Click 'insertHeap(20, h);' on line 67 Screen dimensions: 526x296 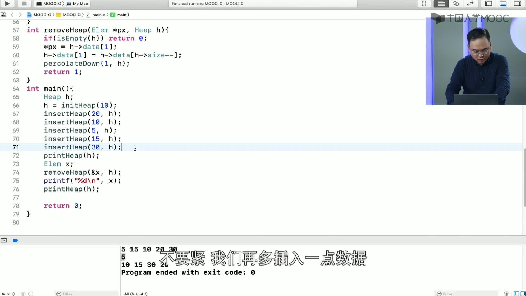pos(82,114)
